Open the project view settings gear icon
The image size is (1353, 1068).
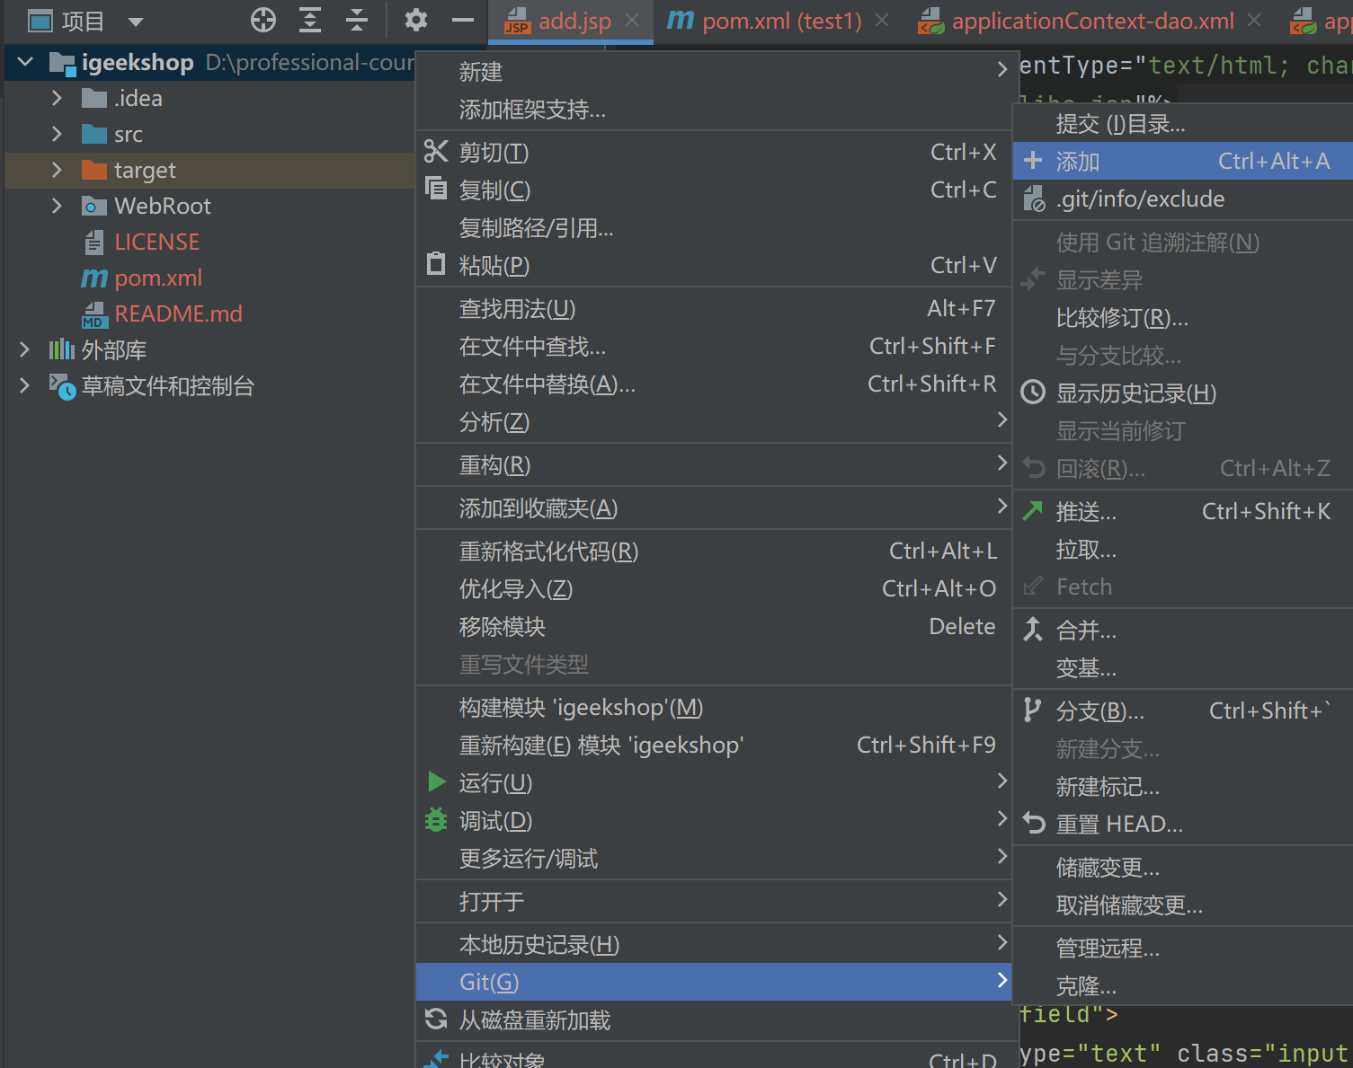415,20
